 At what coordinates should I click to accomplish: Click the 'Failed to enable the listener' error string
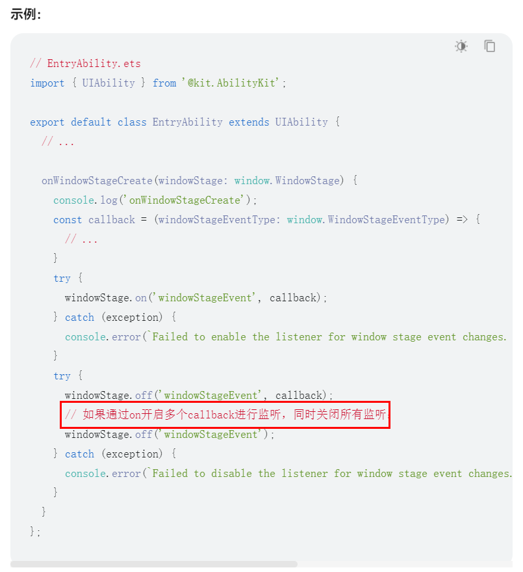(329, 337)
